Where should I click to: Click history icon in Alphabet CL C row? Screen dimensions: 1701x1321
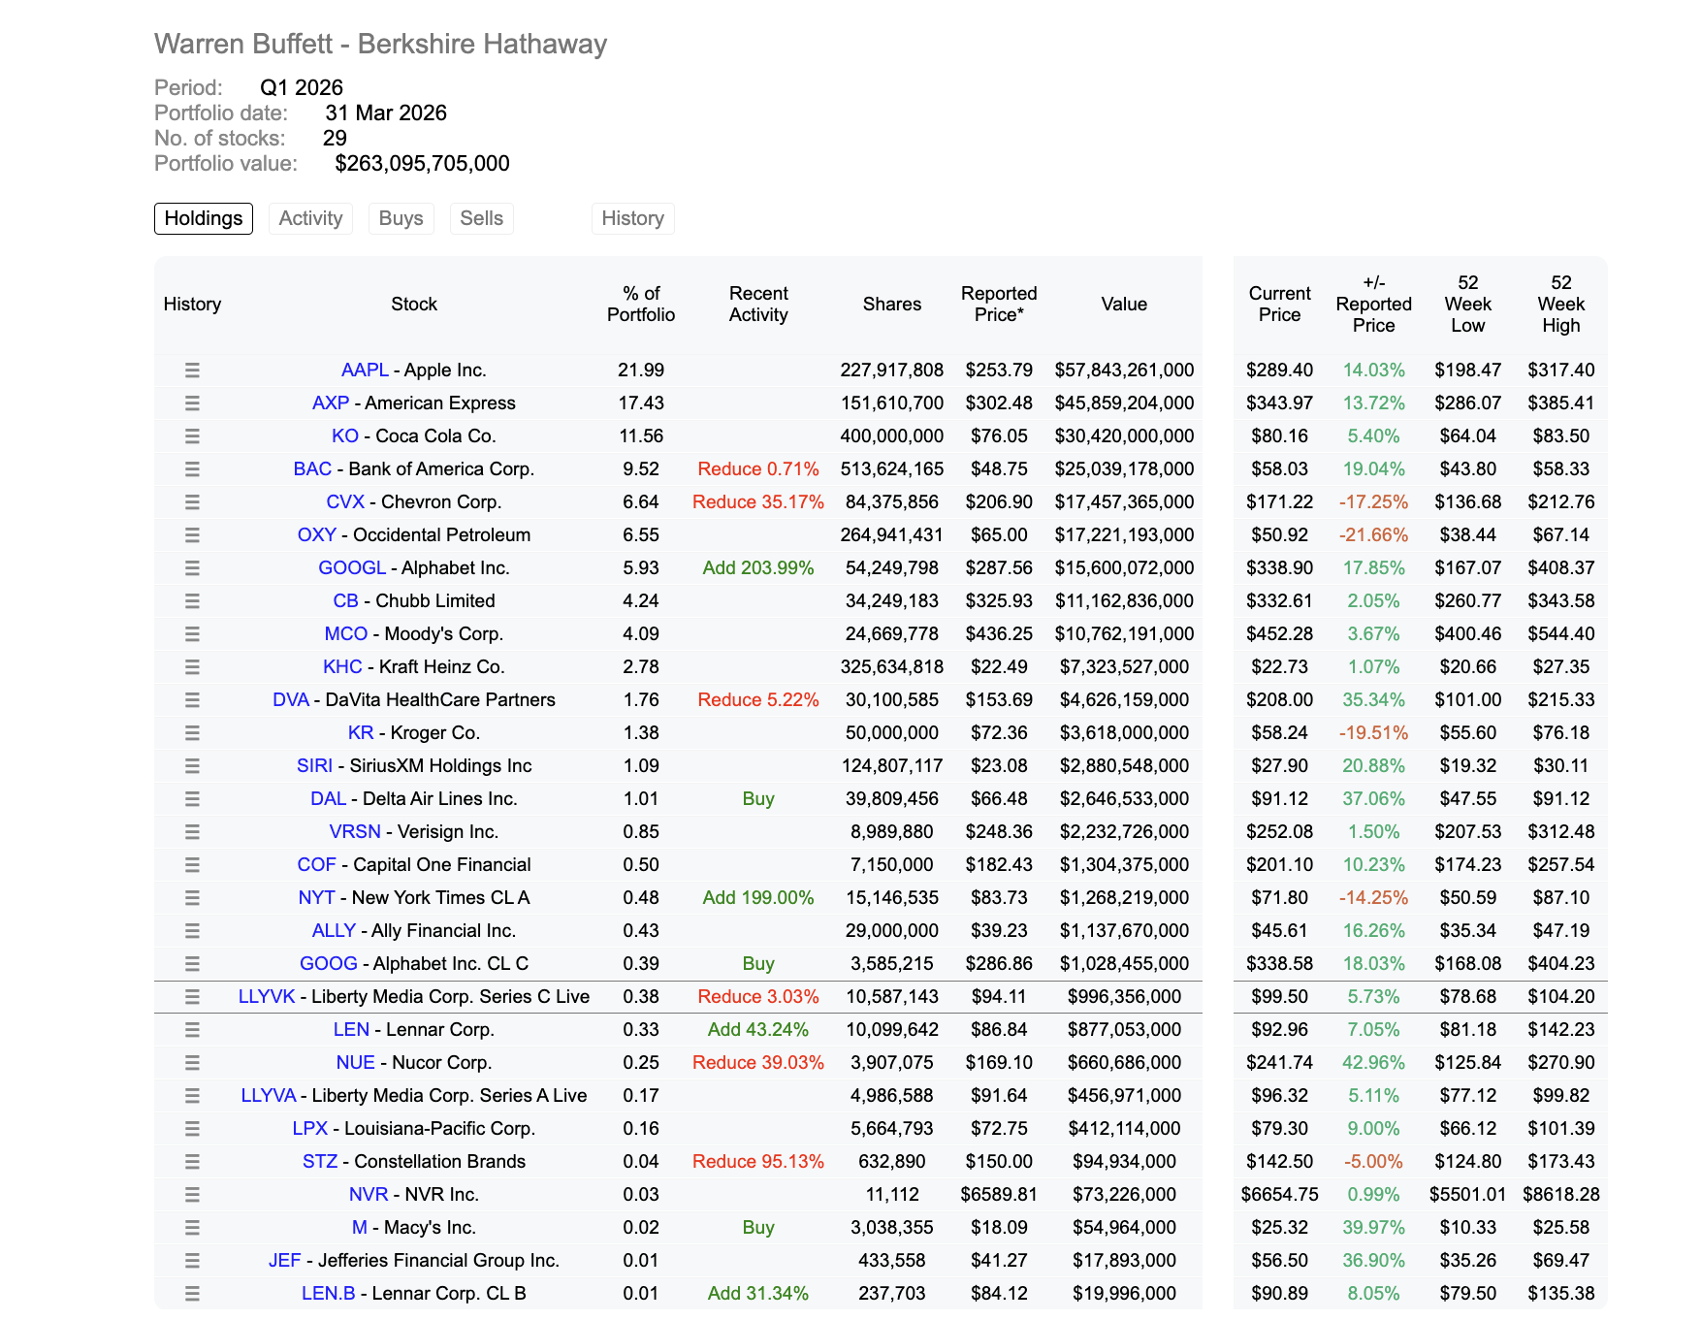[192, 963]
